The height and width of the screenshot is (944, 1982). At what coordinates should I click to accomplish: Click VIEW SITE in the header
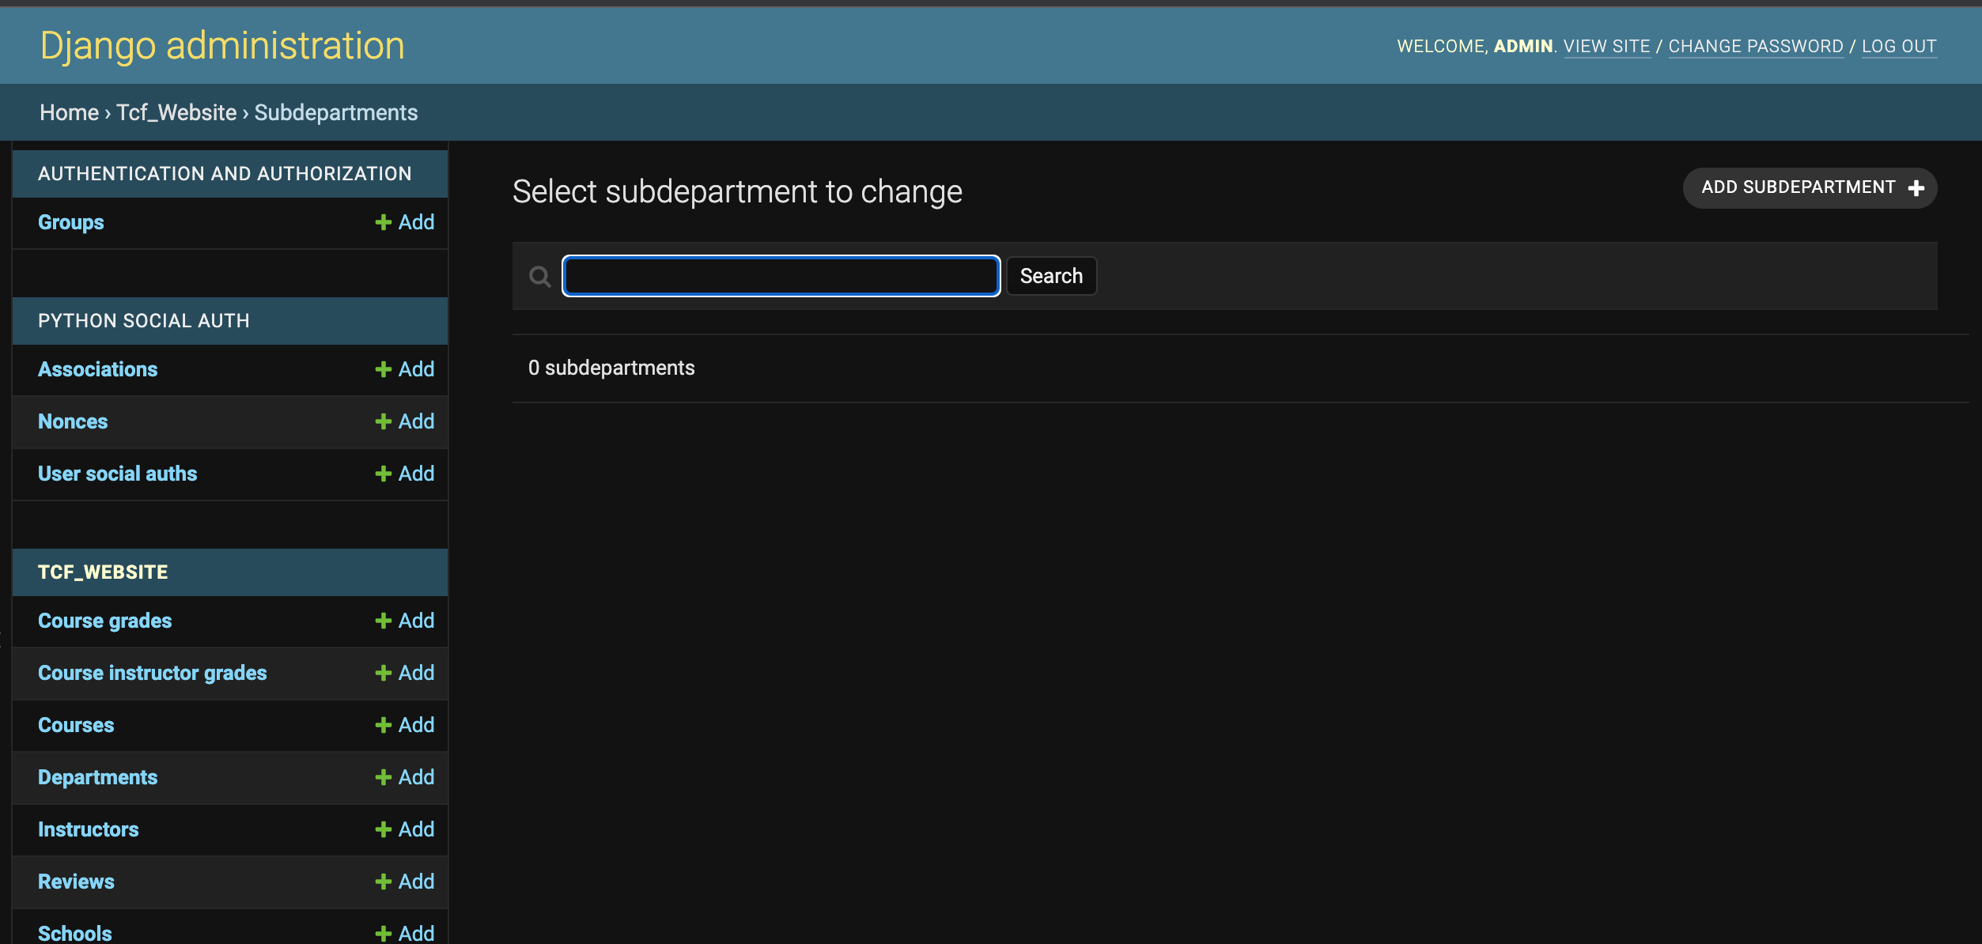click(1607, 46)
